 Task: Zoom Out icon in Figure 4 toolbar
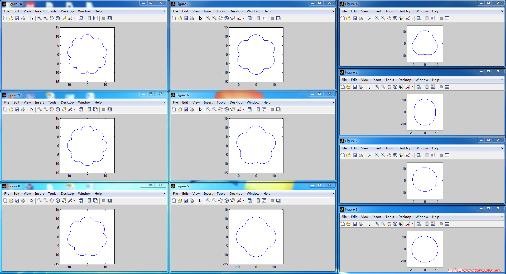pyautogui.click(x=383, y=18)
